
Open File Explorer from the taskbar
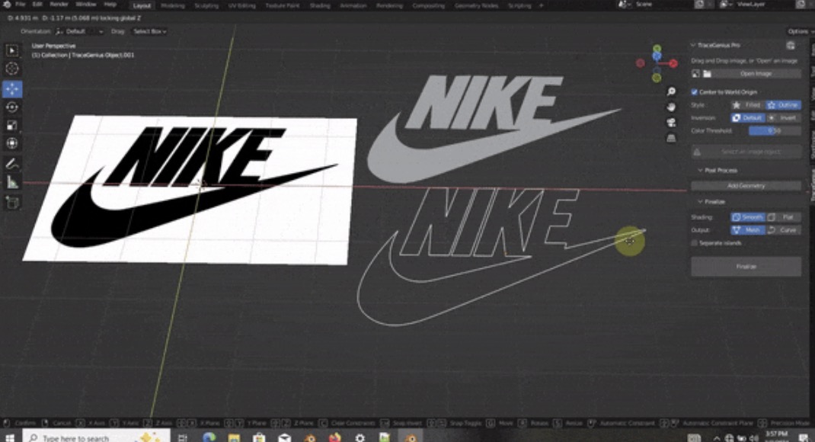pyautogui.click(x=234, y=437)
